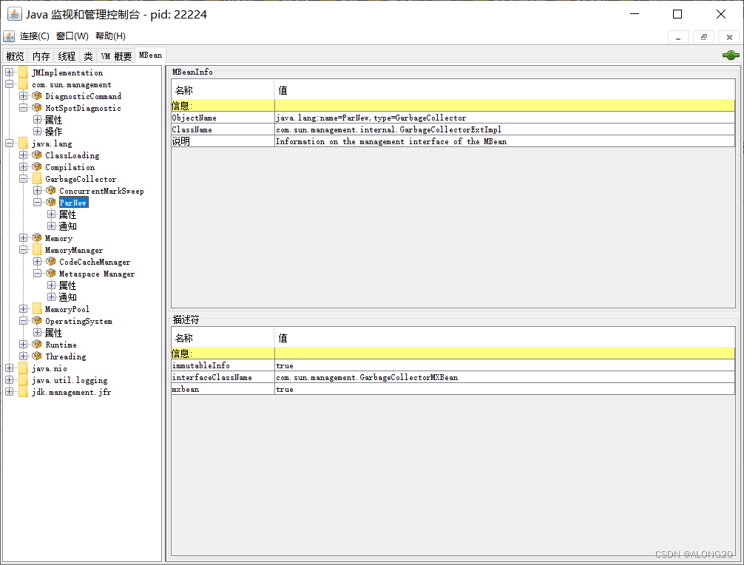
Task: Click the Java window title bar icon
Action: pos(15,14)
